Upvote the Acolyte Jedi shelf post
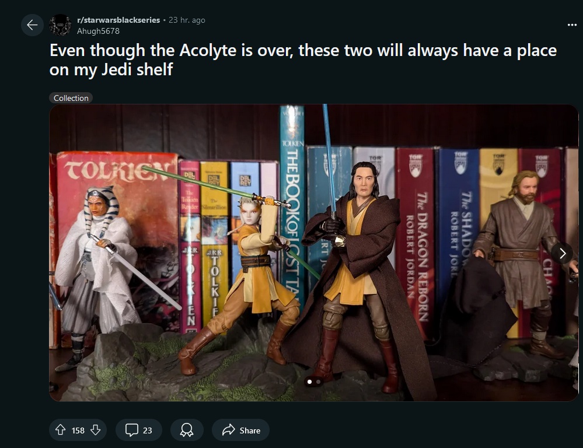Image resolution: width=583 pixels, height=448 pixels. tap(60, 430)
